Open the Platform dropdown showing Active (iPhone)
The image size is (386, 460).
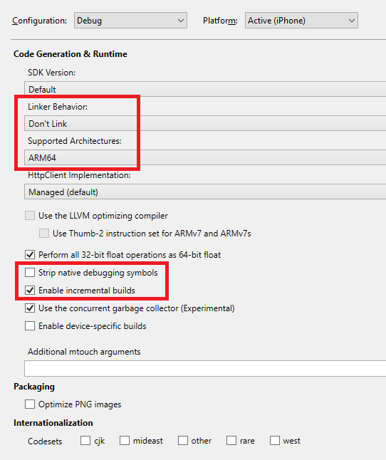coord(301,21)
